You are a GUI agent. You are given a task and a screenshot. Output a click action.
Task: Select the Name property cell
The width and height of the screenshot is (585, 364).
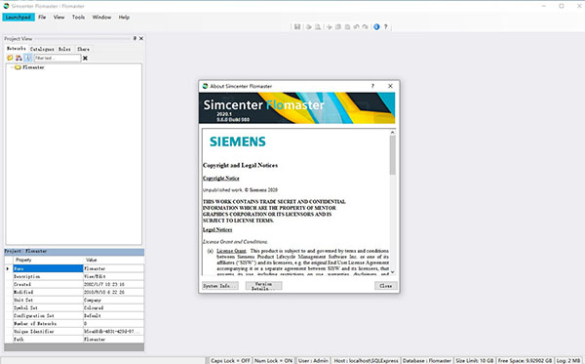[48, 268]
